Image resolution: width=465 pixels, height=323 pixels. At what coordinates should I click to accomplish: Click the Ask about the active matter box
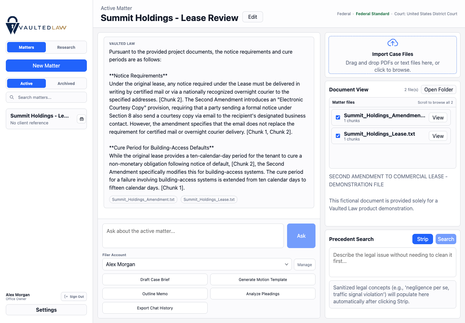coord(193,236)
